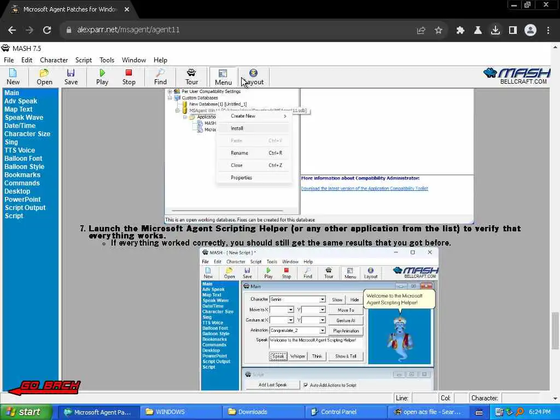560x420 pixels.
Task: Open the Character menu
Action: click(54, 60)
